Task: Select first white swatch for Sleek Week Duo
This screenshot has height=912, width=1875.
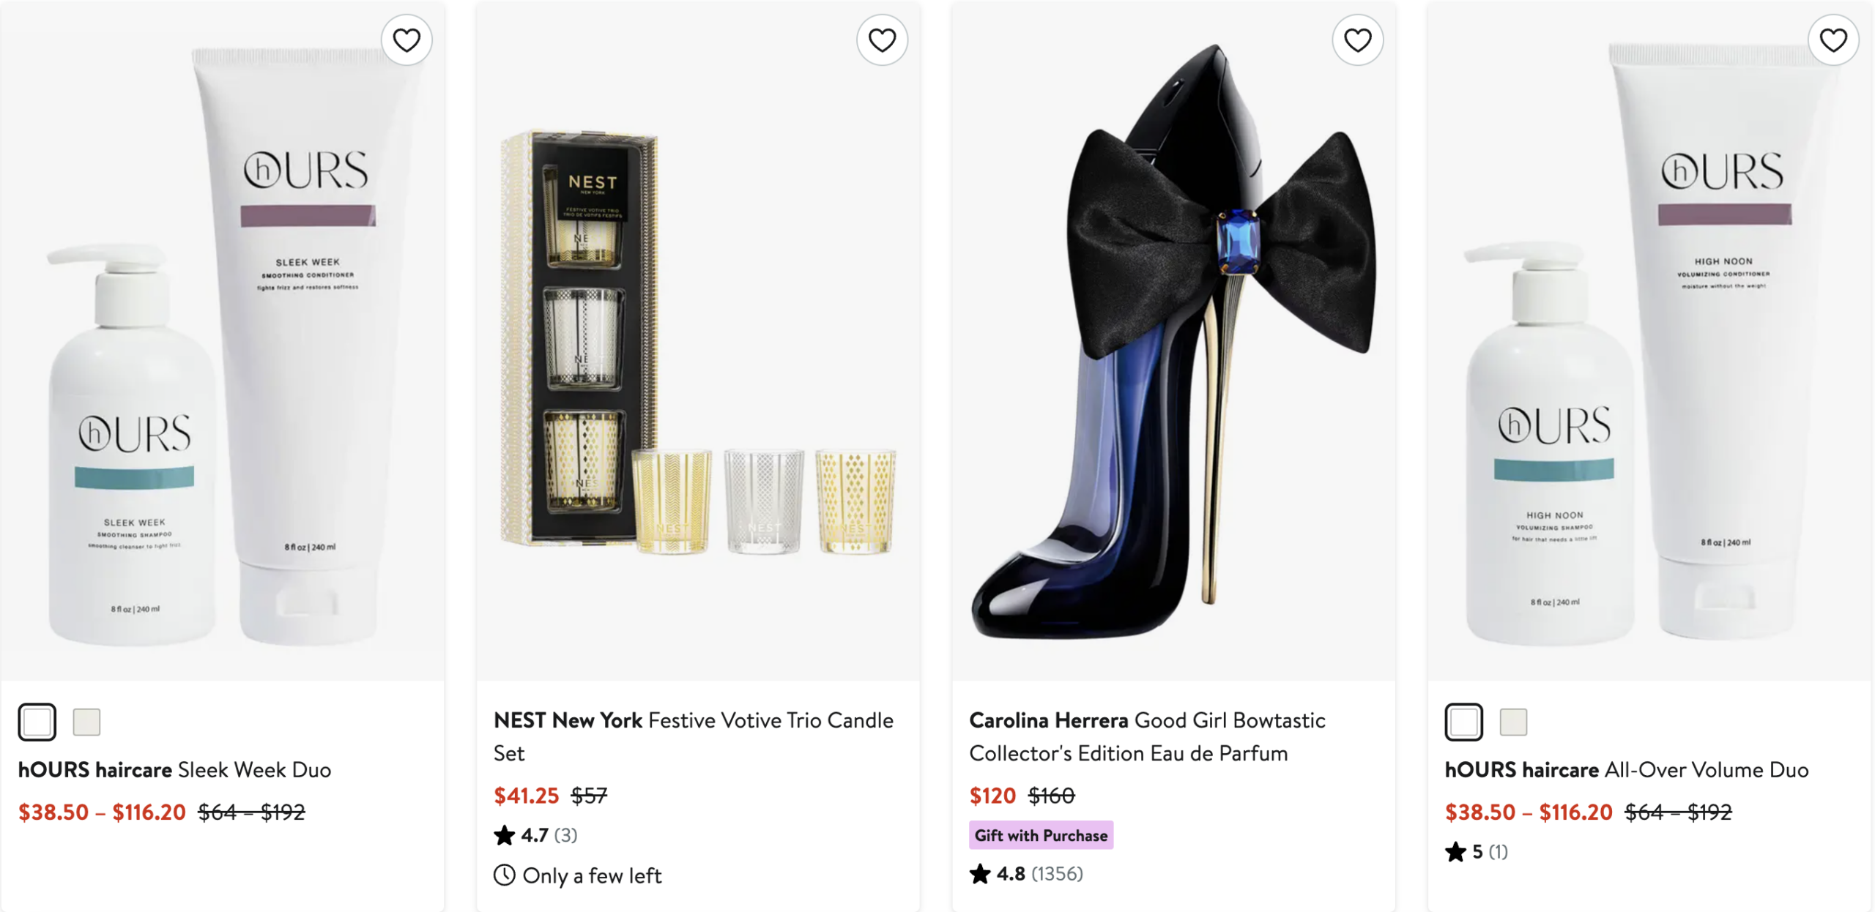Action: (37, 722)
